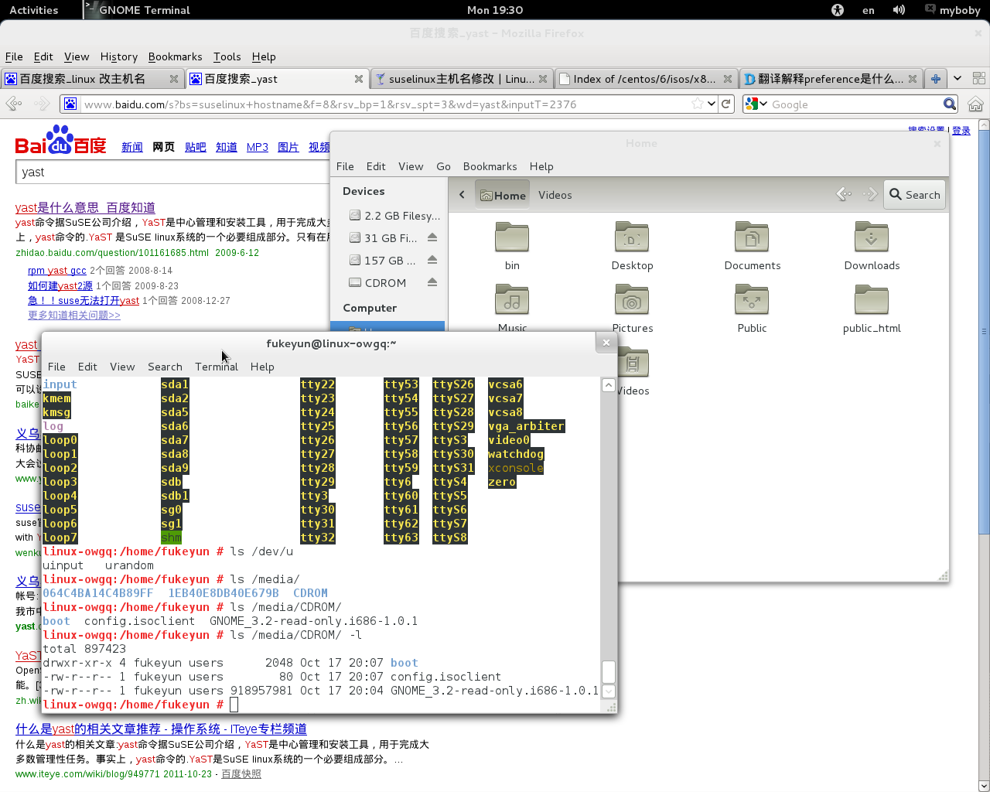This screenshot has height=792, width=990.
Task: Open the tab groups button in Firefox
Action: pos(978,79)
